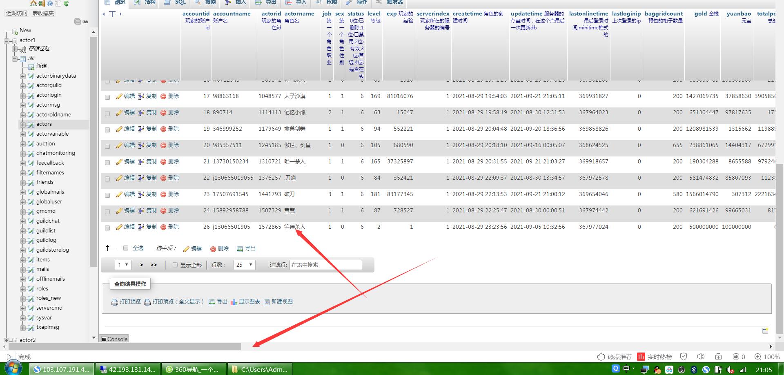Open 360 browser security shield icon
The height and width of the screenshot is (375, 784).
(x=684, y=357)
